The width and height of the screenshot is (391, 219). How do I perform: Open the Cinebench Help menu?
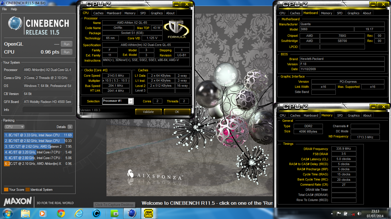(x=14, y=9)
